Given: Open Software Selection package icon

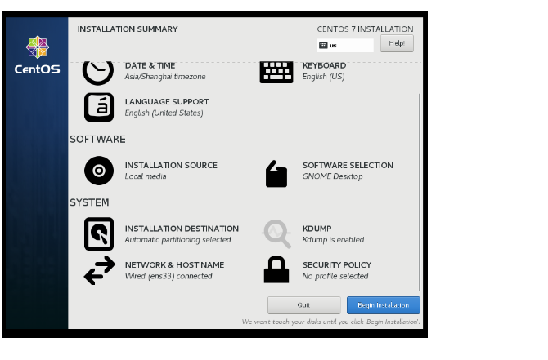Looking at the screenshot, I should coord(276,174).
